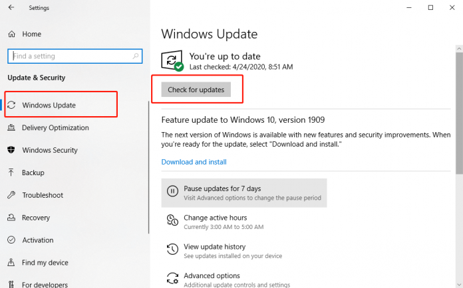Click the clock icon for Change active hours

coord(172,221)
